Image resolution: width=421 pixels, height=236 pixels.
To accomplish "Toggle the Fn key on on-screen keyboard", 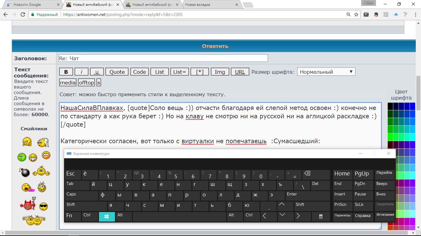I will [73, 216].
